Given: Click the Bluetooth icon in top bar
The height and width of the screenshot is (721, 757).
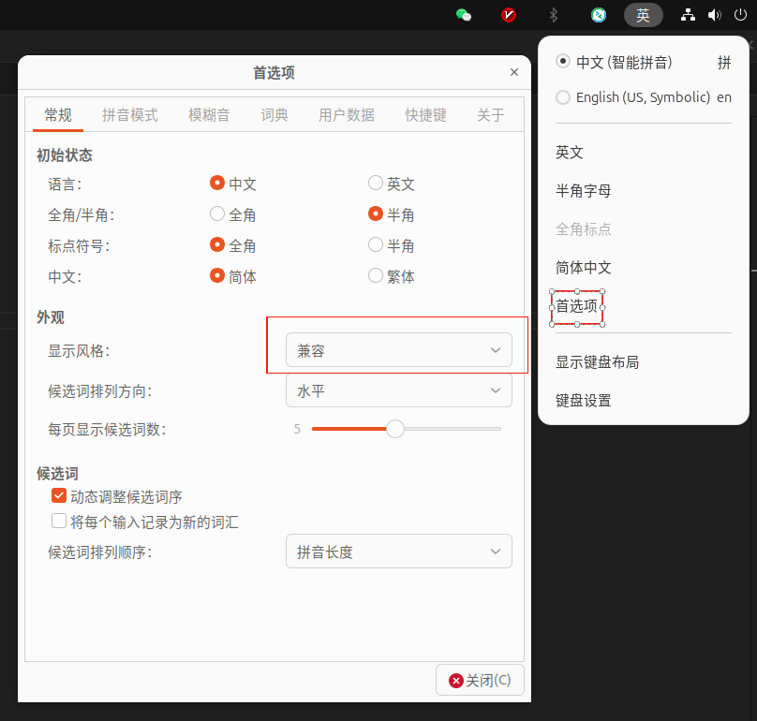Looking at the screenshot, I should click(x=554, y=15).
